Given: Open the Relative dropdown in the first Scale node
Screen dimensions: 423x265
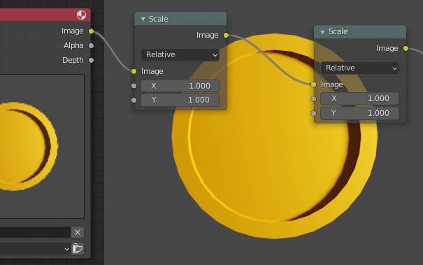Looking at the screenshot, I should pyautogui.click(x=180, y=54).
